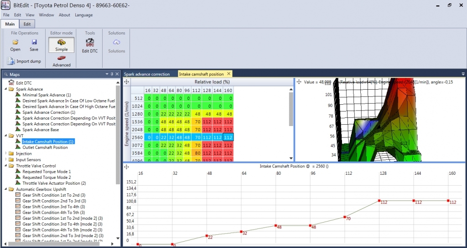Expand the Injection folder

click(6, 153)
